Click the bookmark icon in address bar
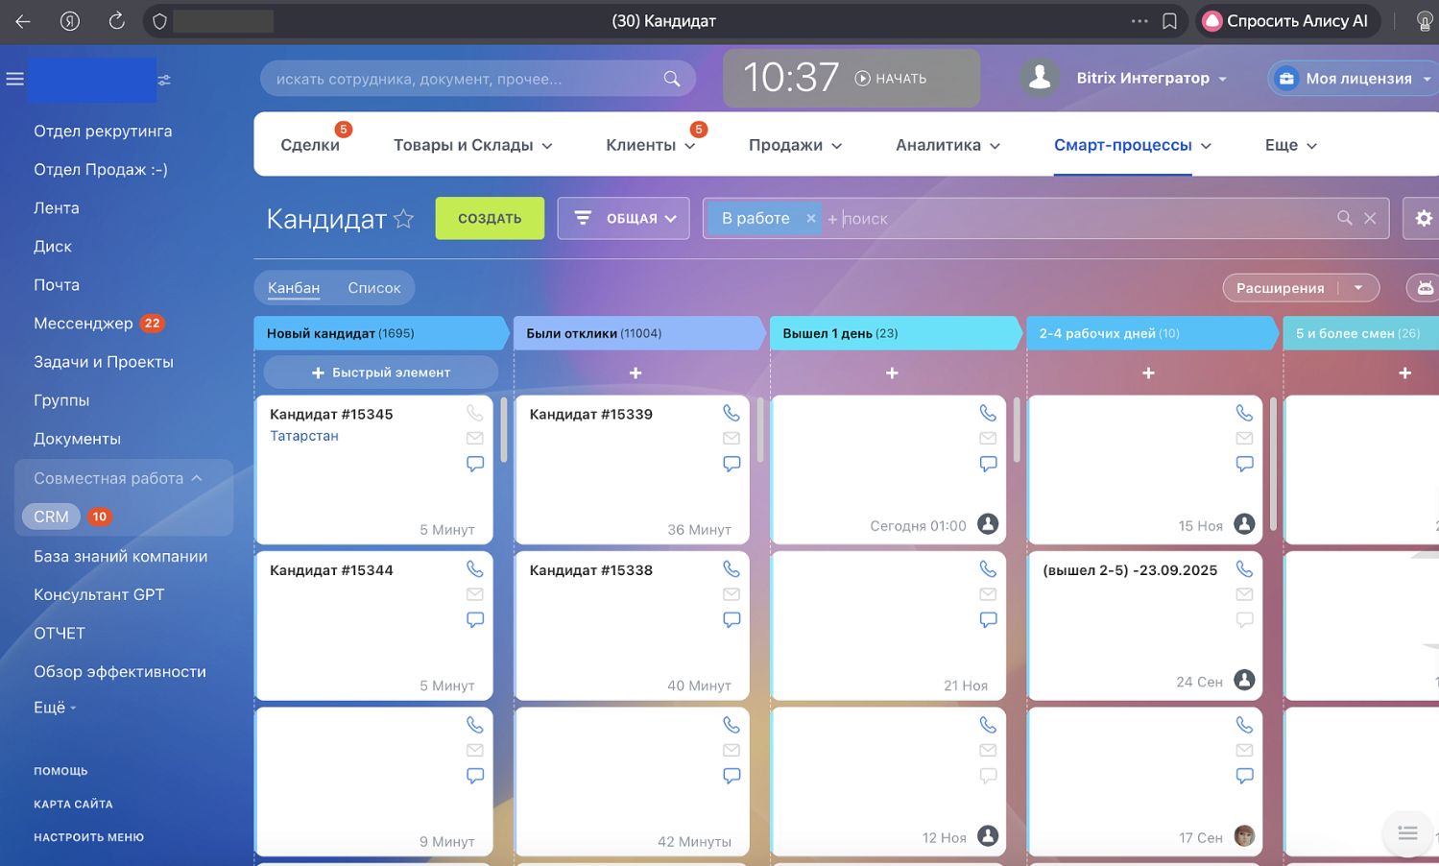The image size is (1439, 866). (x=1169, y=21)
